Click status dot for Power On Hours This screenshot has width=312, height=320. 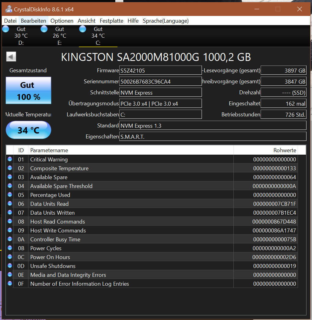(x=10, y=257)
